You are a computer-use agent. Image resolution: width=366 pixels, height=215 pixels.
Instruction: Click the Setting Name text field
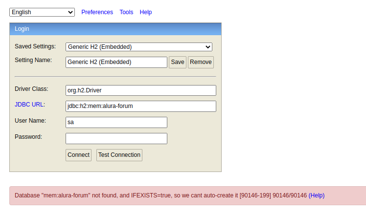[x=116, y=62]
